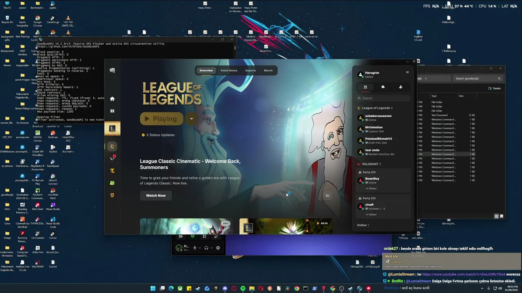The height and width of the screenshot is (293, 522).
Task: Open the taskbar clock showing 09:35 PM
Action: pos(512,289)
